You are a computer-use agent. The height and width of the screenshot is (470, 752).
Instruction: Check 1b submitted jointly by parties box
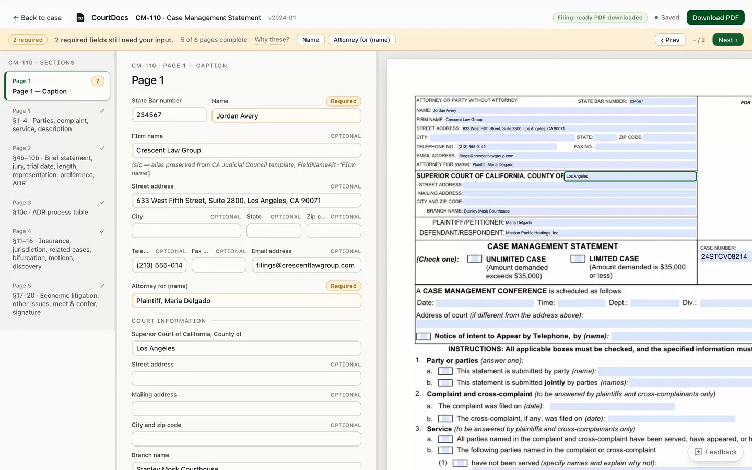pyautogui.click(x=445, y=383)
